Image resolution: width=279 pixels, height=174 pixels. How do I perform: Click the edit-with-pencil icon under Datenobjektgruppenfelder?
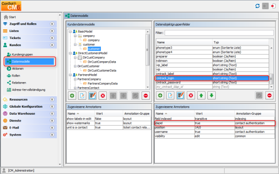tap(180, 95)
